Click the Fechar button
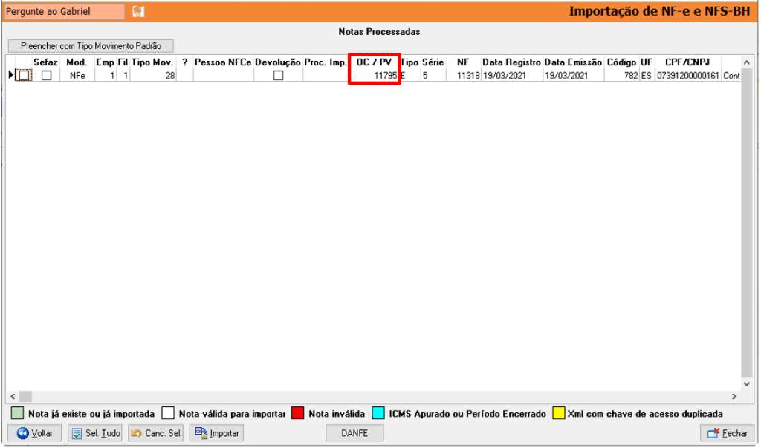Screen dimensions: 761x448 click(x=727, y=433)
